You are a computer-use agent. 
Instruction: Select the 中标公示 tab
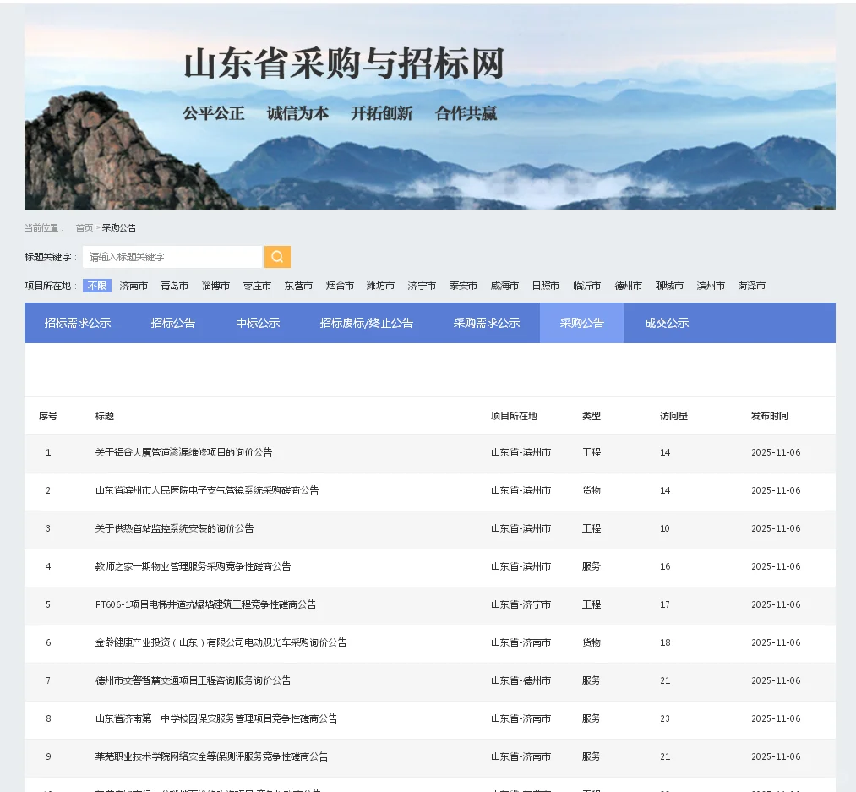coord(257,322)
